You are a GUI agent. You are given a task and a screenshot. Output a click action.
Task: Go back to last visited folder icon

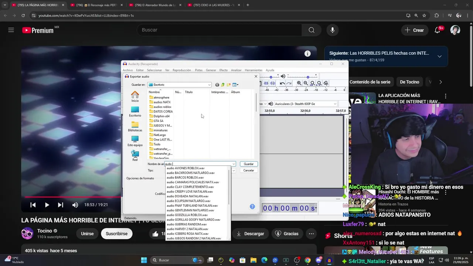[x=217, y=85]
